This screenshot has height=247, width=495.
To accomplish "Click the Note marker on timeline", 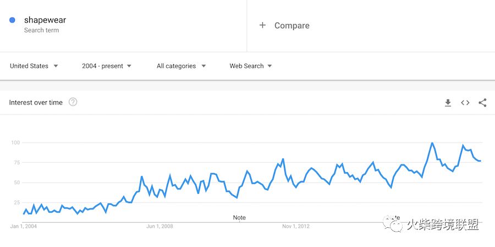I will point(239,218).
